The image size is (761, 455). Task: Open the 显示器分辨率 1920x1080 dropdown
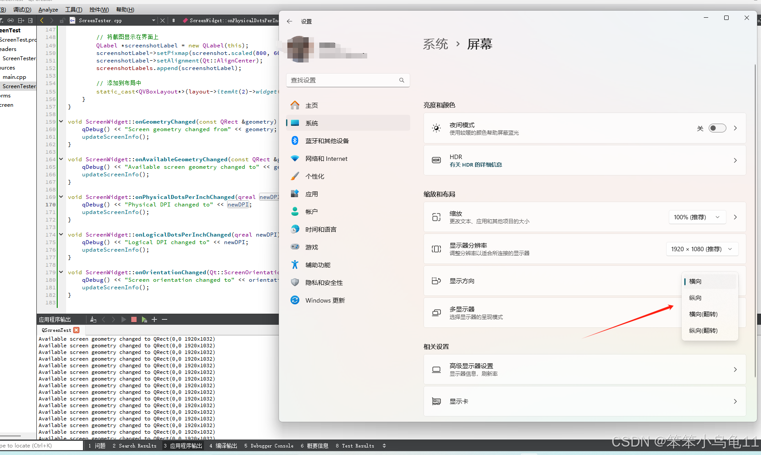pyautogui.click(x=702, y=249)
